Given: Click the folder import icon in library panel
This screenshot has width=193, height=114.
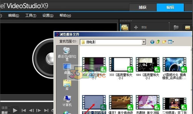Looking at the screenshot, I should pyautogui.click(x=176, y=28).
